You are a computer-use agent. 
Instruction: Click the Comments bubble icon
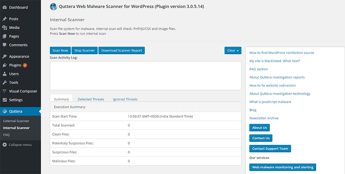[x=5, y=45]
